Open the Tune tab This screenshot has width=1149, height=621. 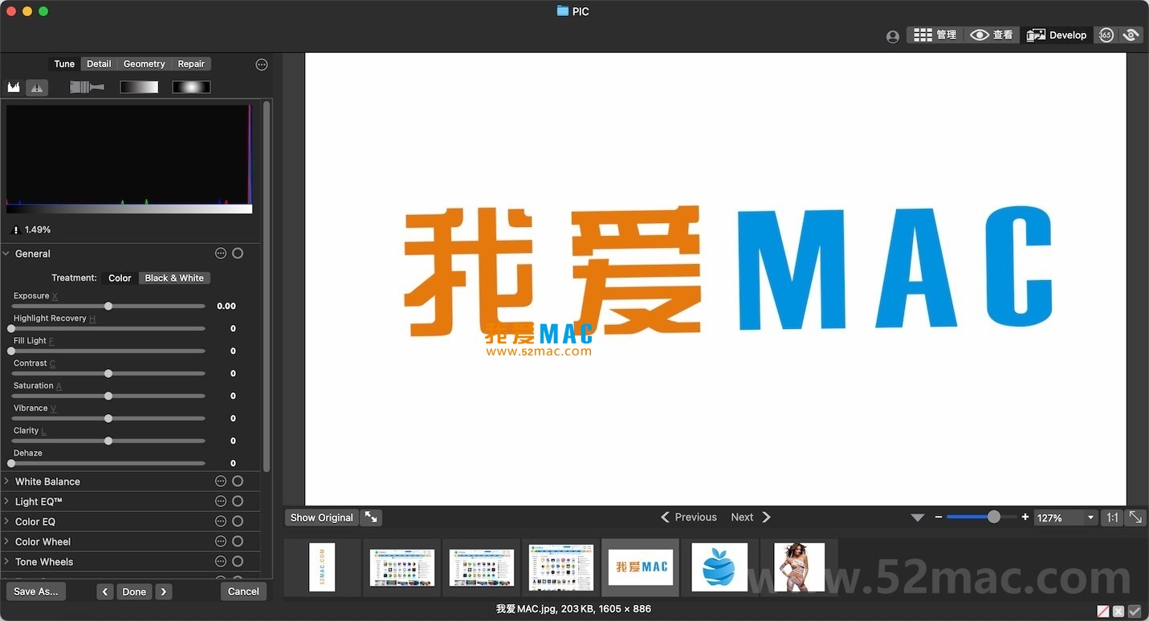coord(64,63)
